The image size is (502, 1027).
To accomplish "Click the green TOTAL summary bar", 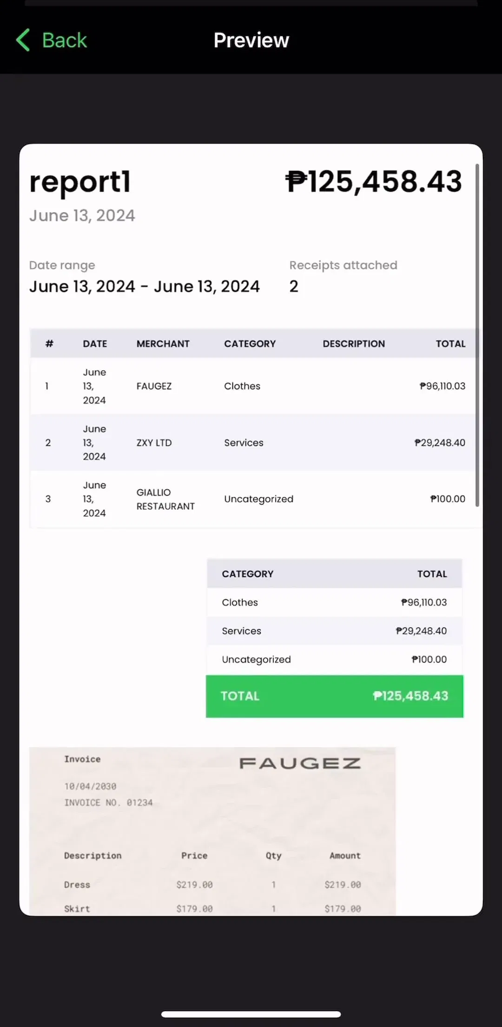I will point(334,696).
